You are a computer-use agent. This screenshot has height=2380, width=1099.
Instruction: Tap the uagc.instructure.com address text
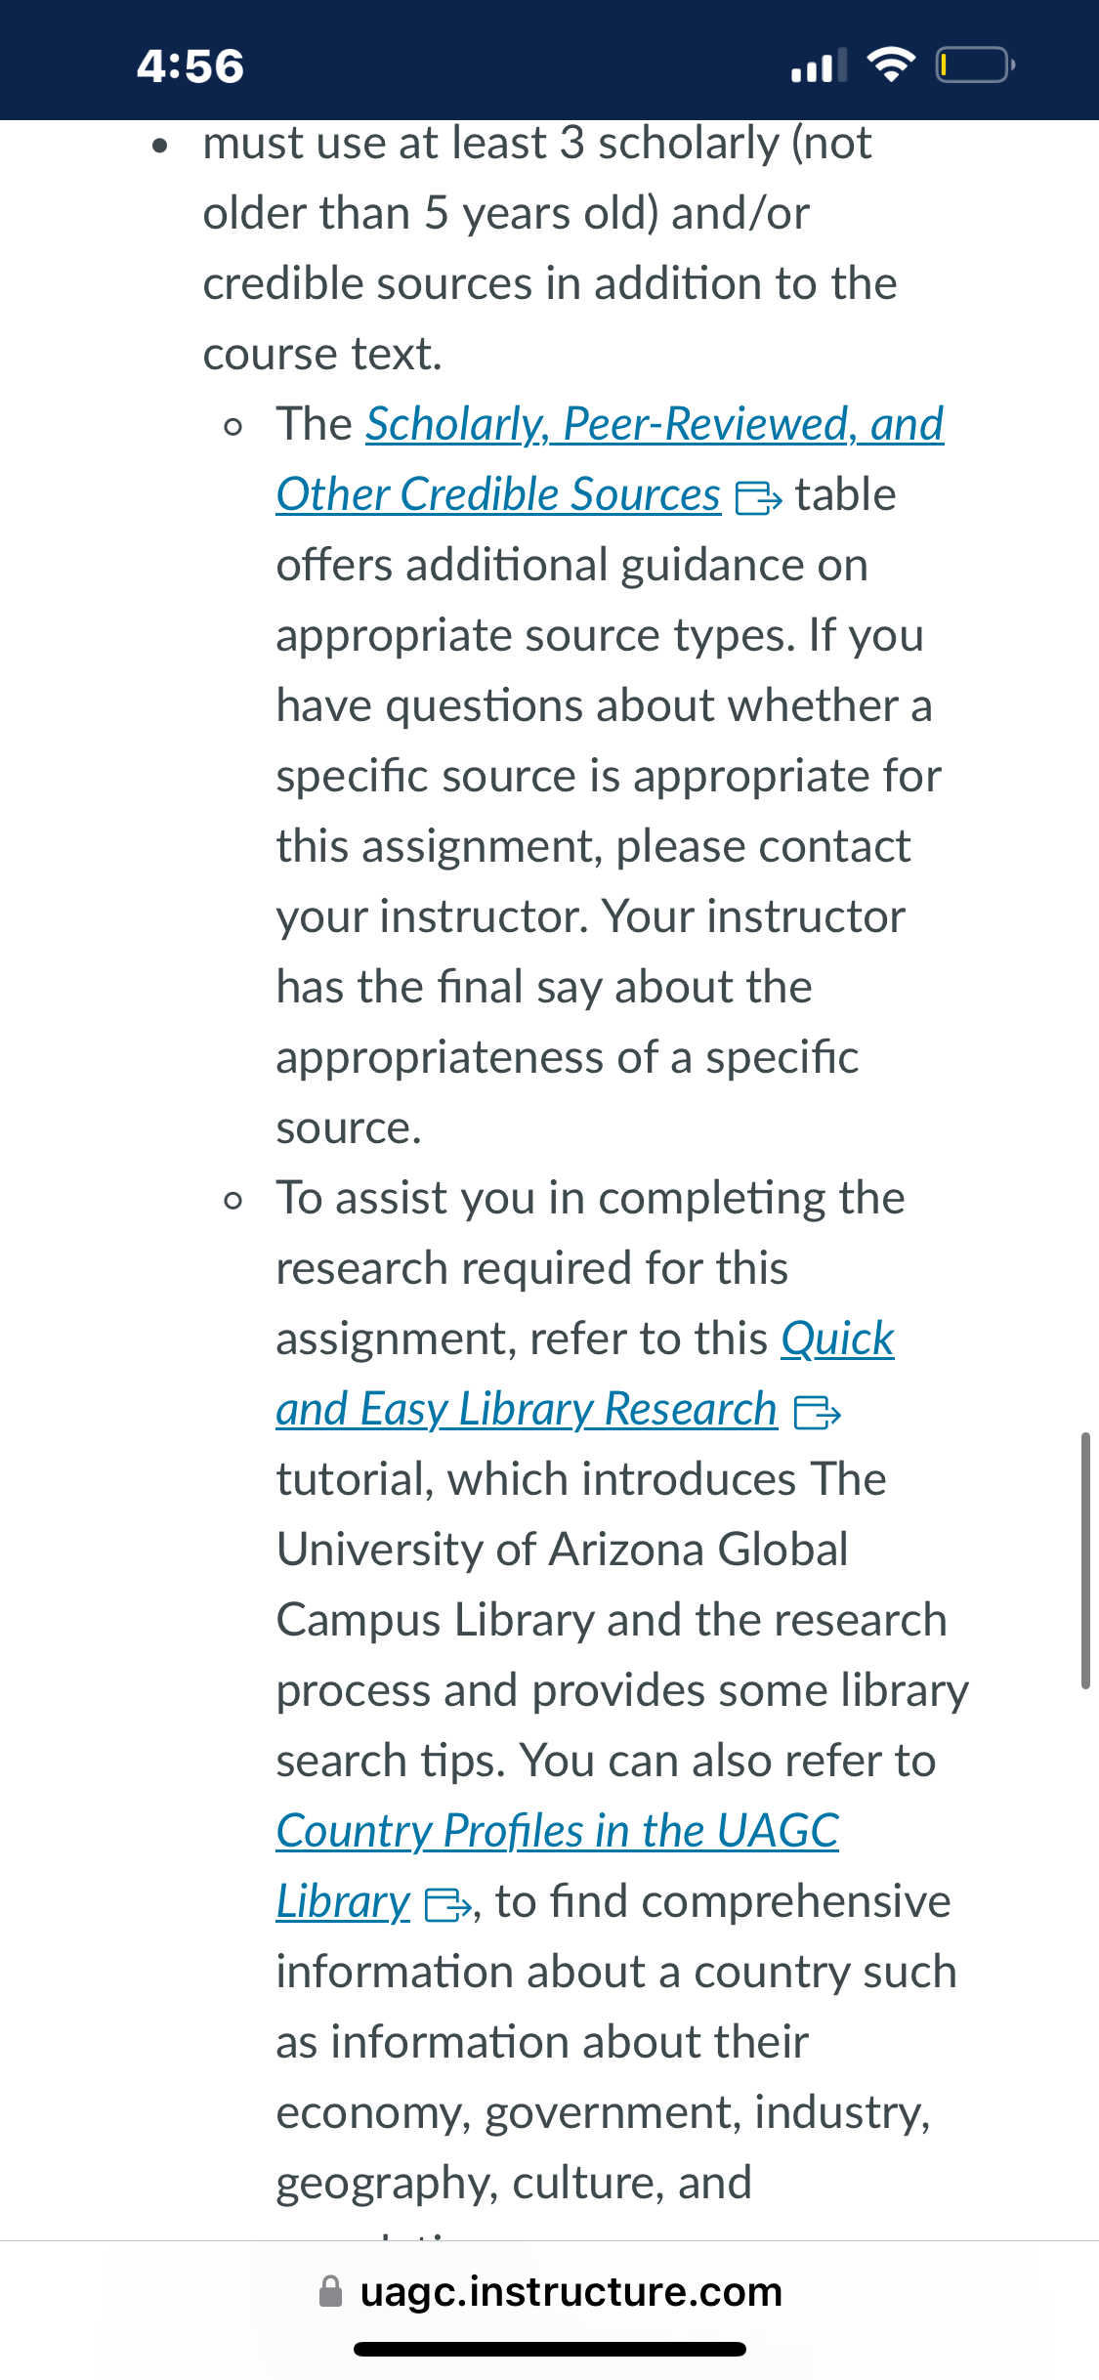[x=571, y=2291]
